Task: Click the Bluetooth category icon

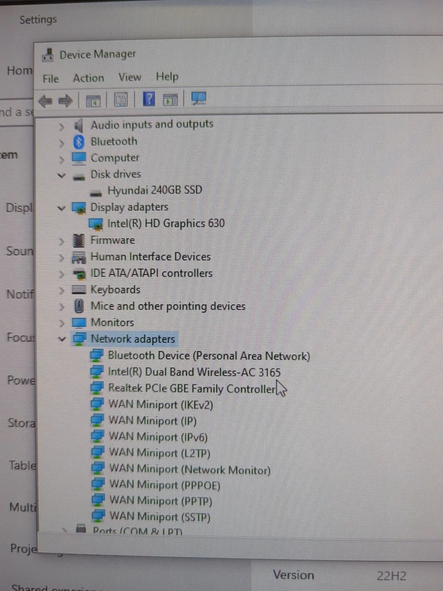Action: 79,142
